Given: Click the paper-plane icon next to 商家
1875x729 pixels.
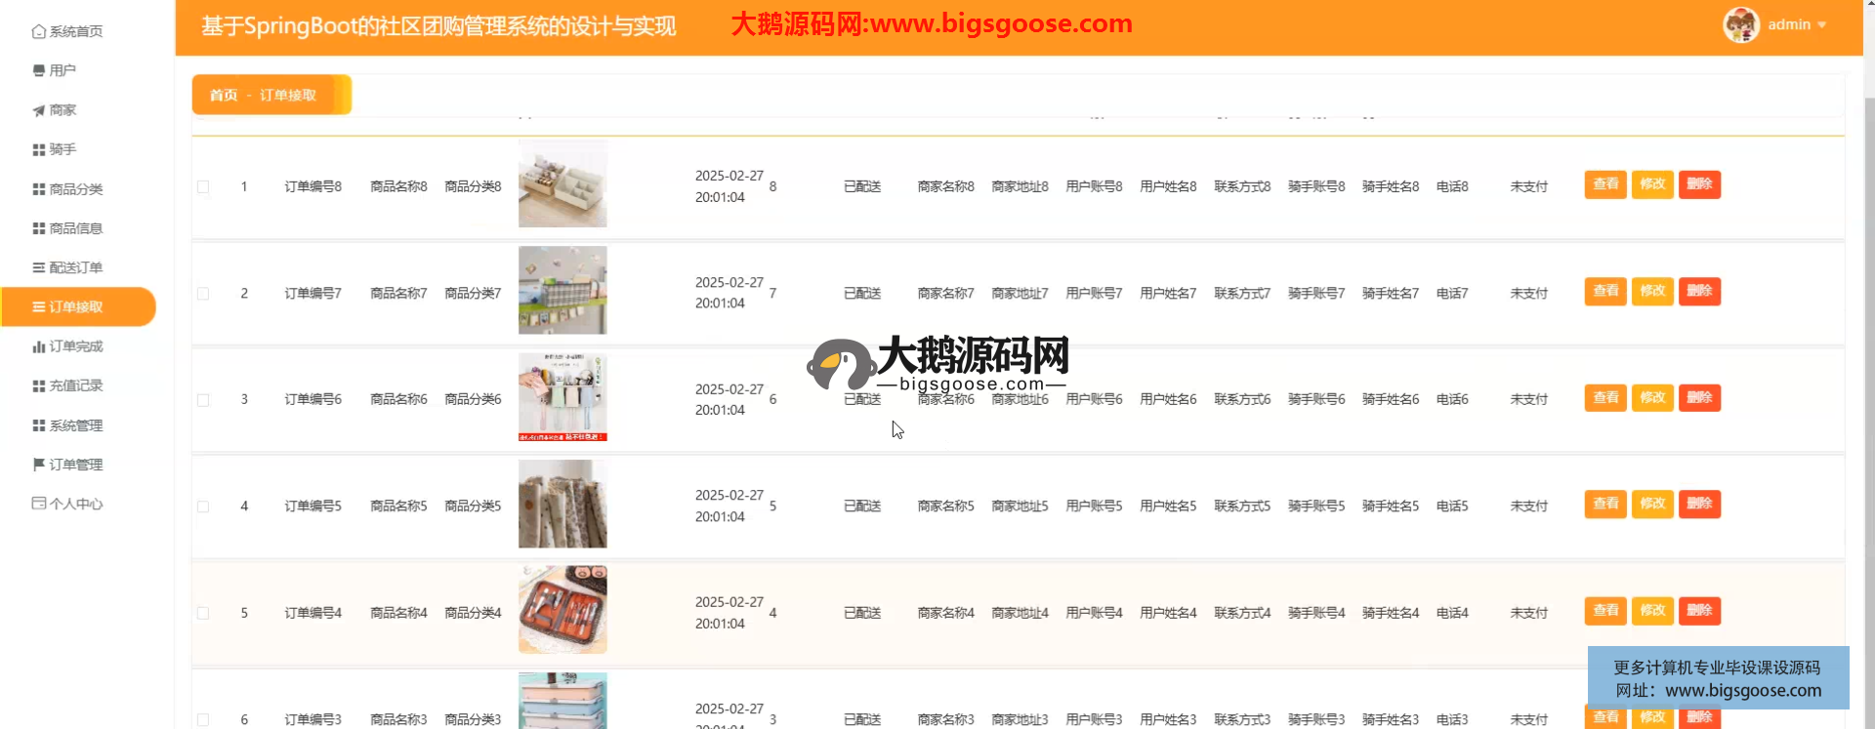Looking at the screenshot, I should coord(38,110).
